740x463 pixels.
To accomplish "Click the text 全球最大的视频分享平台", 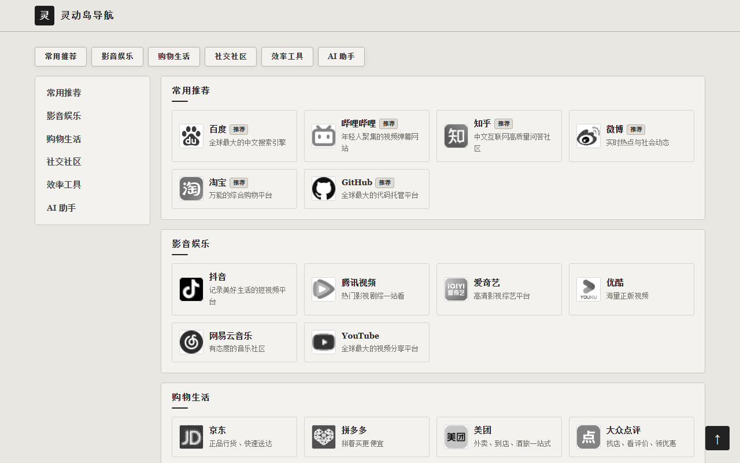I will point(380,348).
